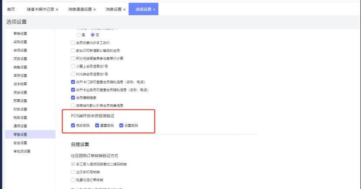The width and height of the screenshot is (361, 189).
Task: Uncheck the 重置密码 checkbox
Action: 97,126
